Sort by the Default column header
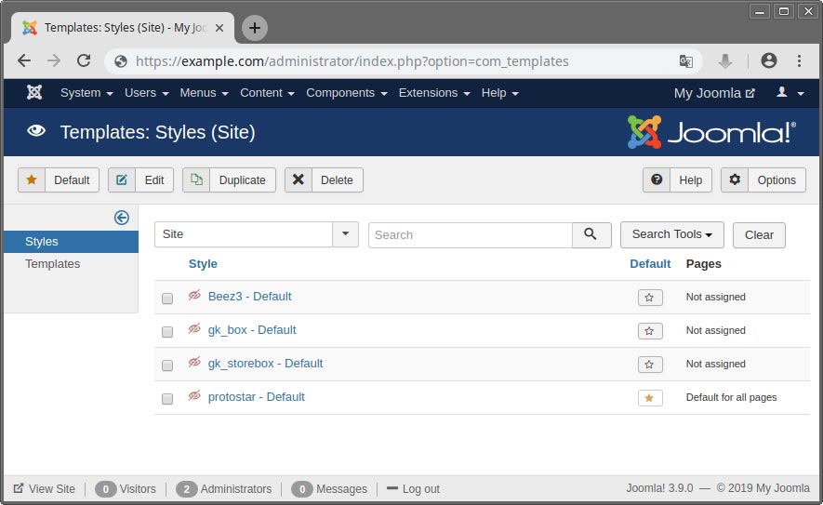The width and height of the screenshot is (823, 505). pyautogui.click(x=650, y=264)
